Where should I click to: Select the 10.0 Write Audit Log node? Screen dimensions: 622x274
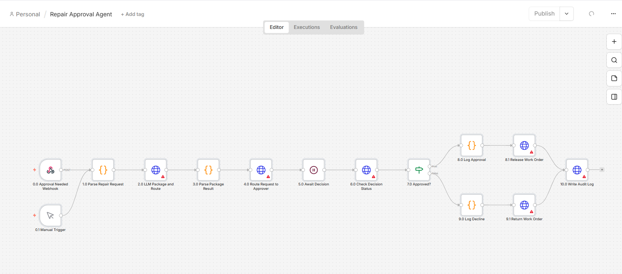(577, 170)
